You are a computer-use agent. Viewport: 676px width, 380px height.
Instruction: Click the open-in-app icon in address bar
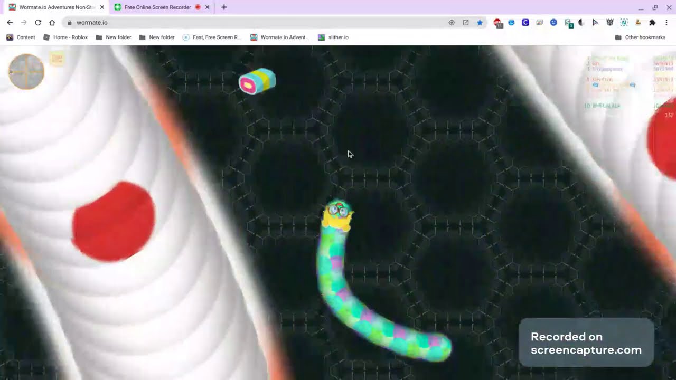pyautogui.click(x=466, y=23)
